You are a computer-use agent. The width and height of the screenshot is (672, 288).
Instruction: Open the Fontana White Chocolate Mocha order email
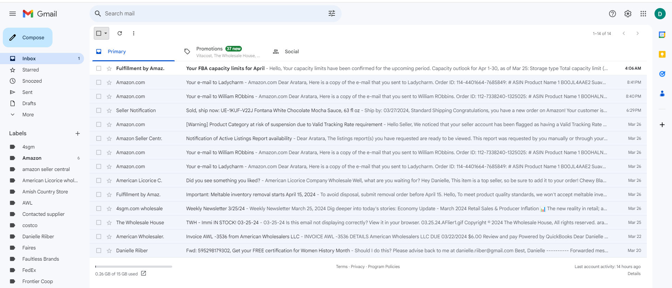tap(368, 110)
